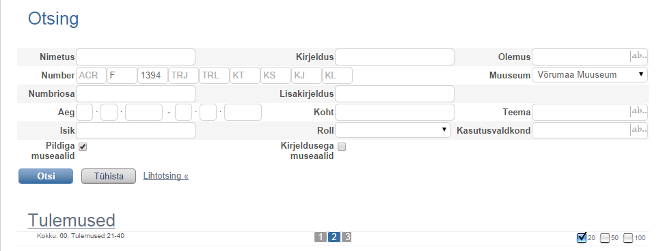The height and width of the screenshot is (251, 663).
Task: Go to results page 3
Action: click(347, 237)
